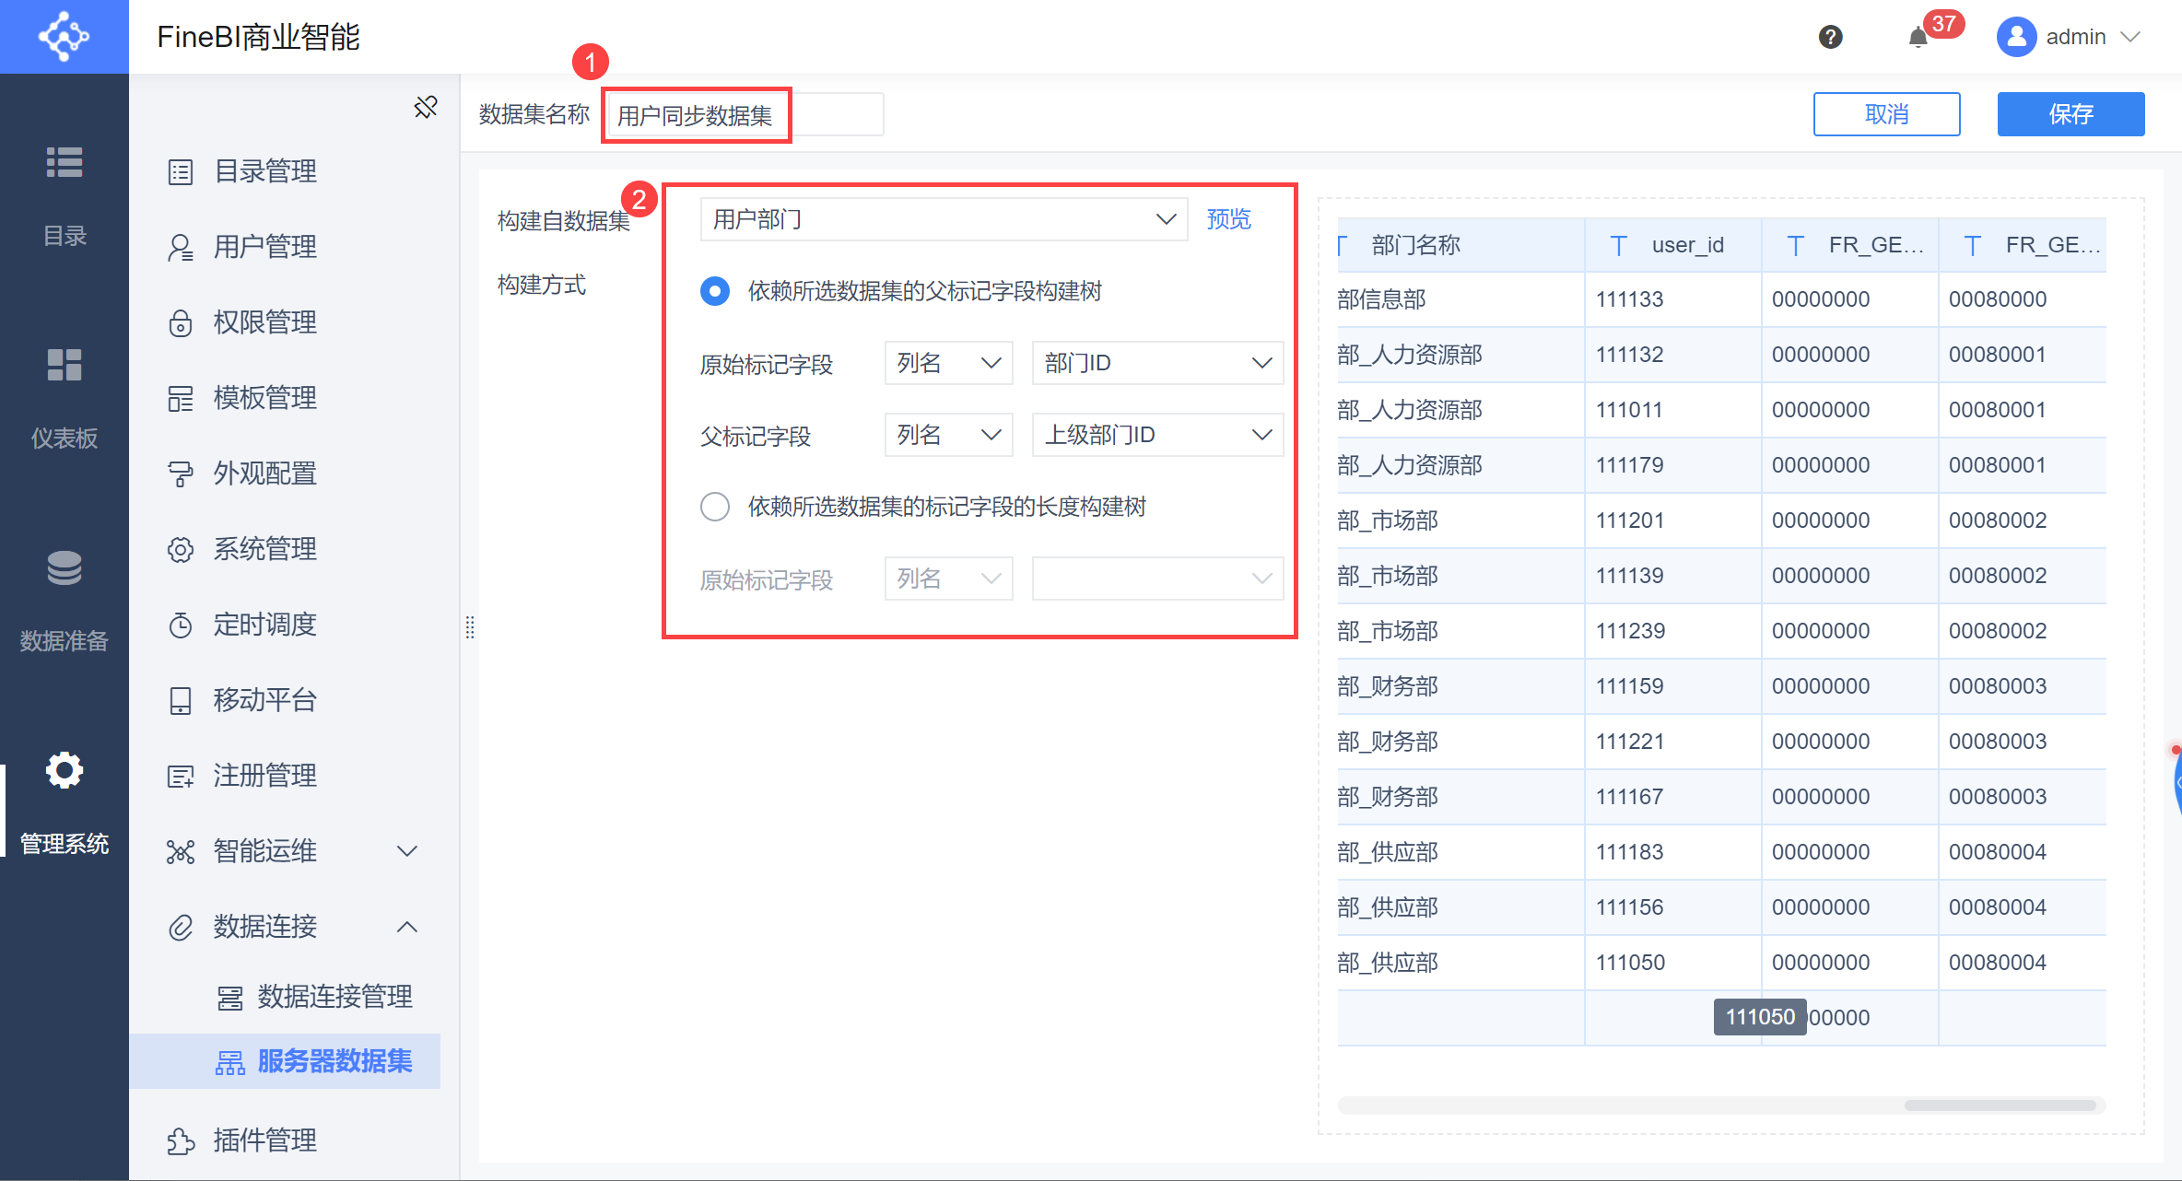The image size is (2182, 1181).
Task: Click the filter icon on user_id column
Action: coord(1619,245)
